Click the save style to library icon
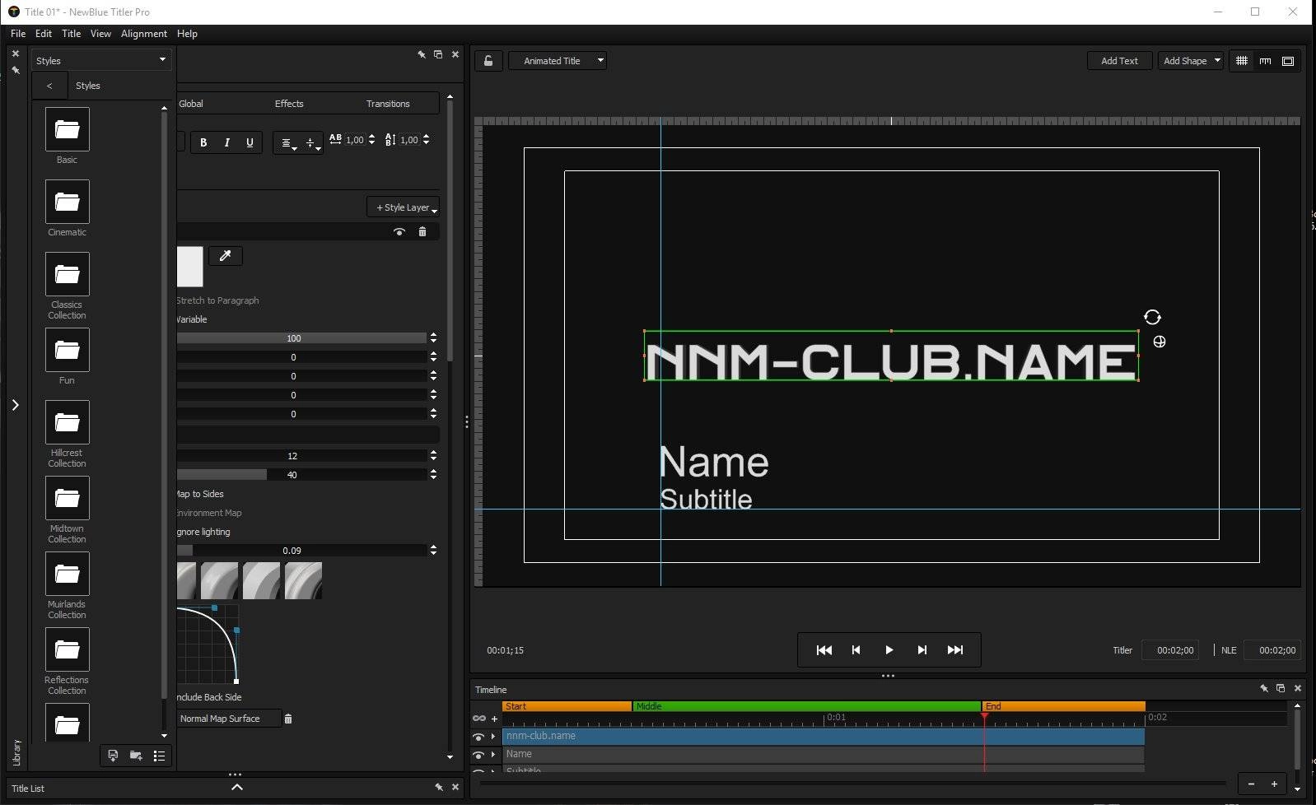 (113, 756)
